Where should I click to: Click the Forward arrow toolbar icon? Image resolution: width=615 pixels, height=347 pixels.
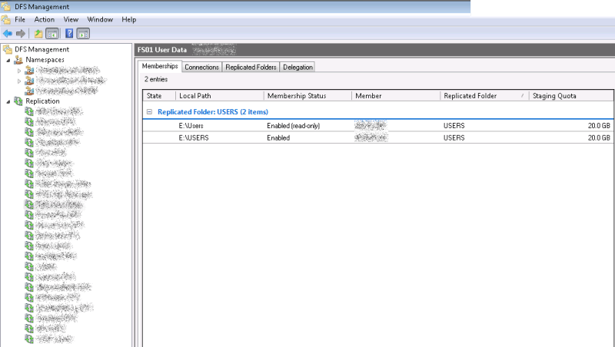pyautogui.click(x=21, y=34)
